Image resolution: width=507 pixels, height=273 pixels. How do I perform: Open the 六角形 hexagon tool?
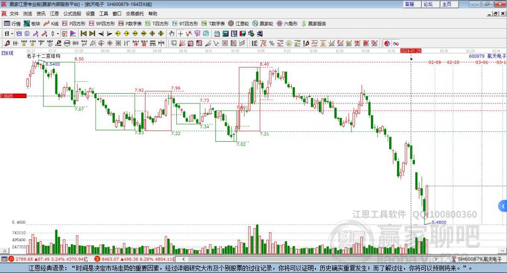[x=287, y=24]
